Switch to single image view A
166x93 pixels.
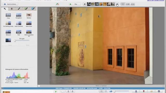[x=123, y=4]
